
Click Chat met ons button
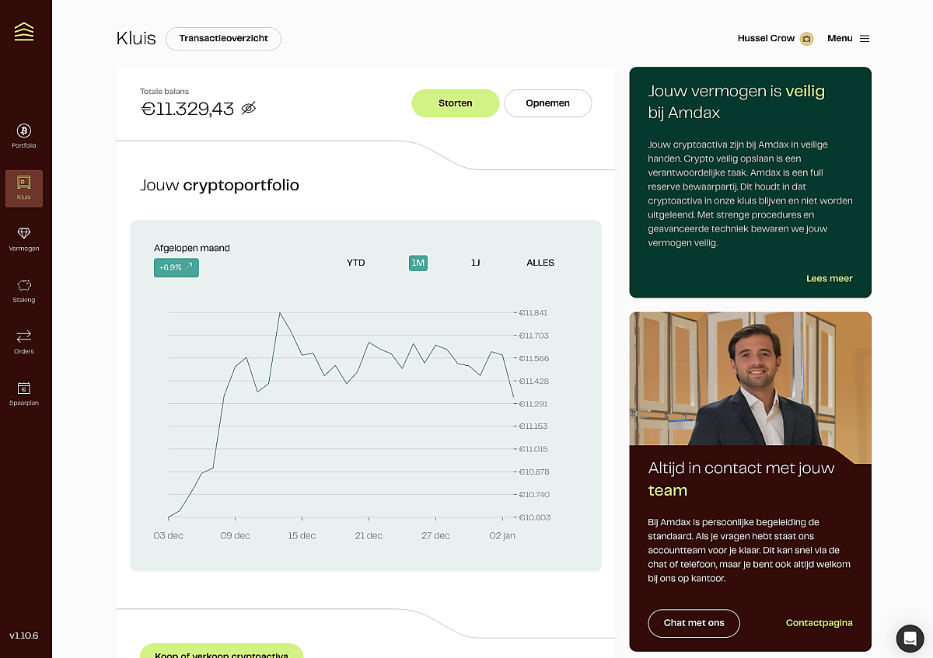[694, 623]
